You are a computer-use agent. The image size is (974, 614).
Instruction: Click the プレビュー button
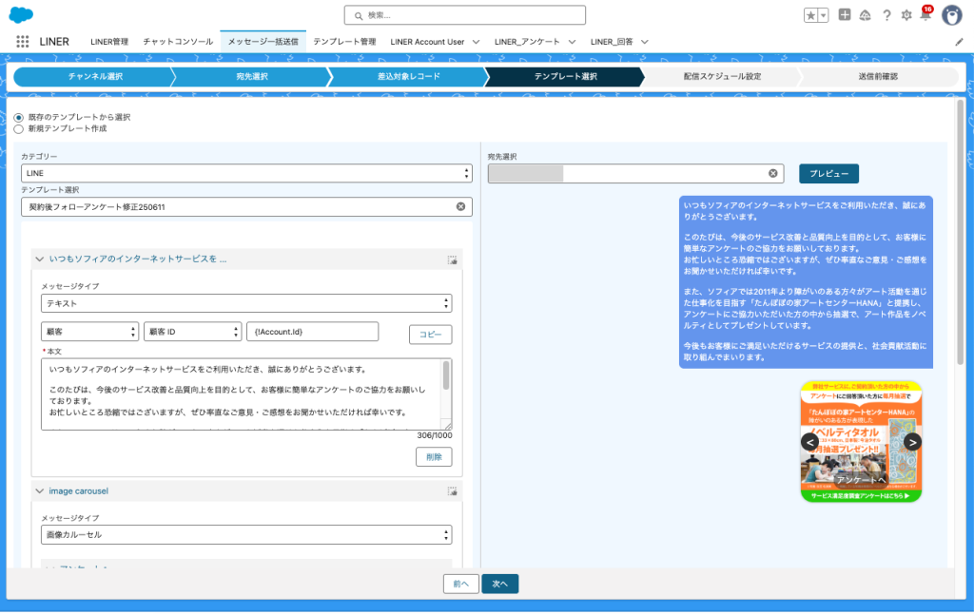828,174
